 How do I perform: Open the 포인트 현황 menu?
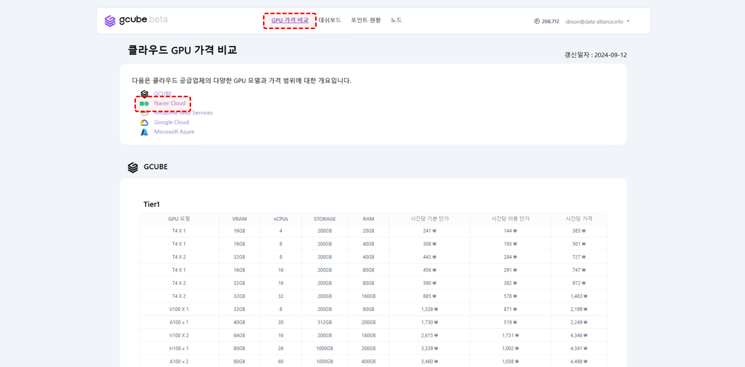point(366,20)
